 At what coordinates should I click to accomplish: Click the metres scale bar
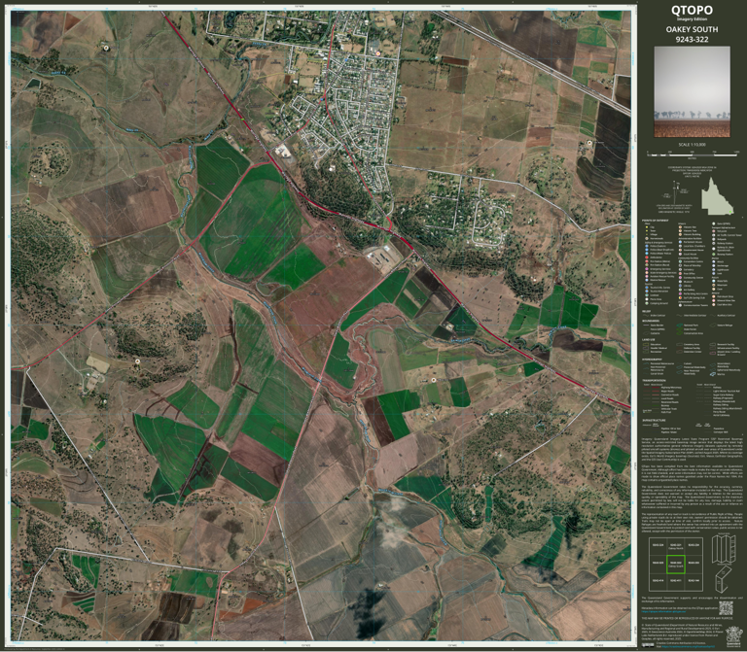tap(693, 154)
